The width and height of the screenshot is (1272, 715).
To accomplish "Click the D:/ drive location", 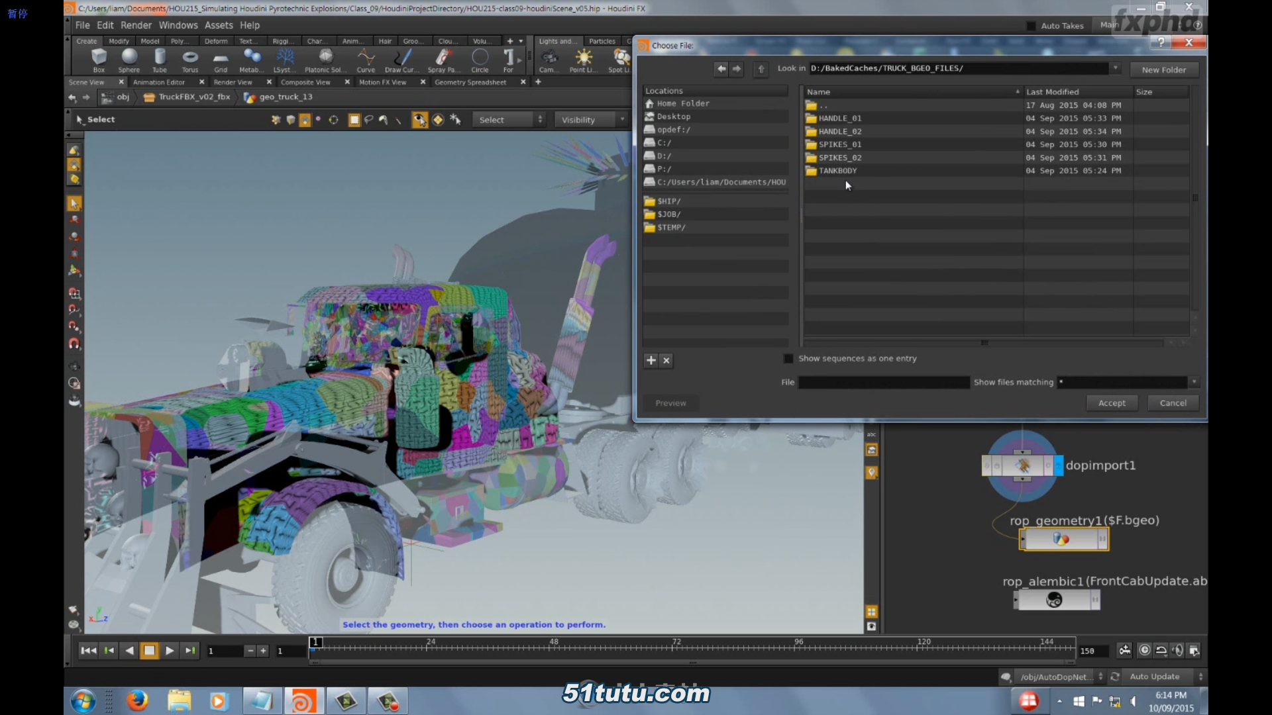I will 664,156.
